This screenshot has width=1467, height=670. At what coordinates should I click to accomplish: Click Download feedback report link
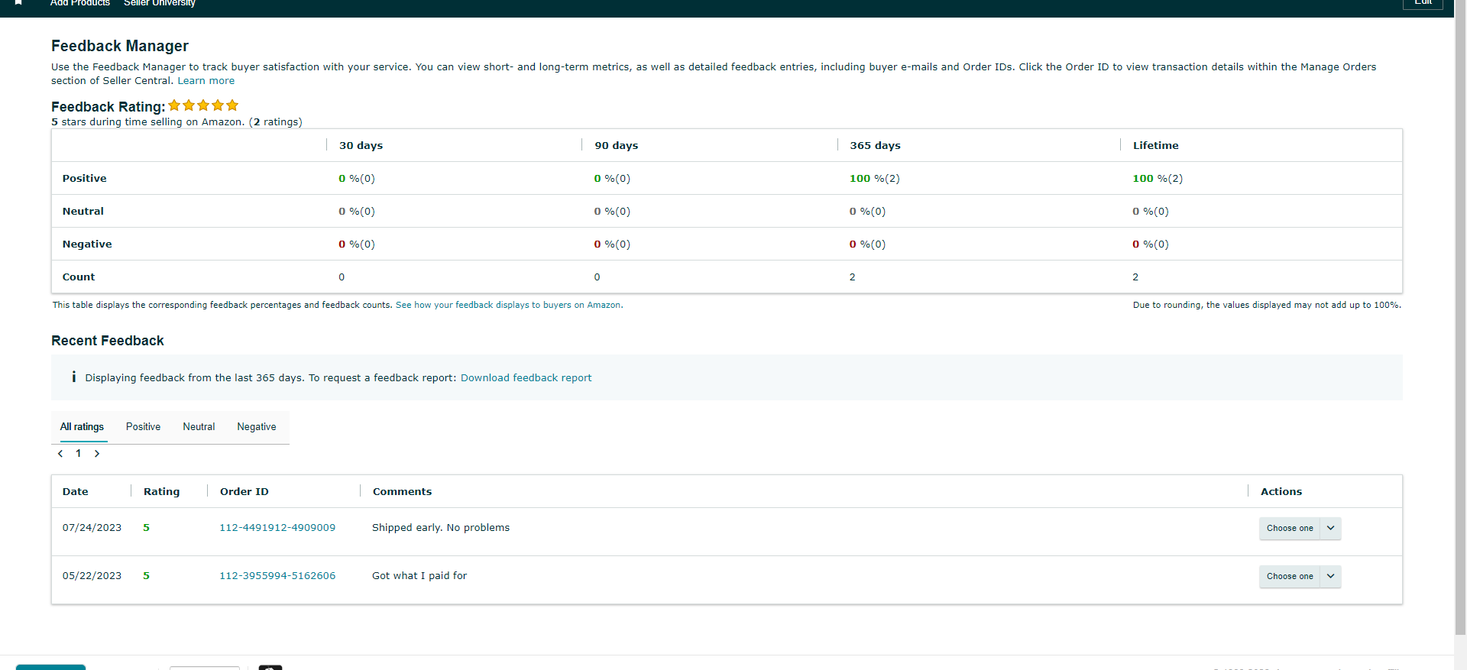tap(526, 378)
